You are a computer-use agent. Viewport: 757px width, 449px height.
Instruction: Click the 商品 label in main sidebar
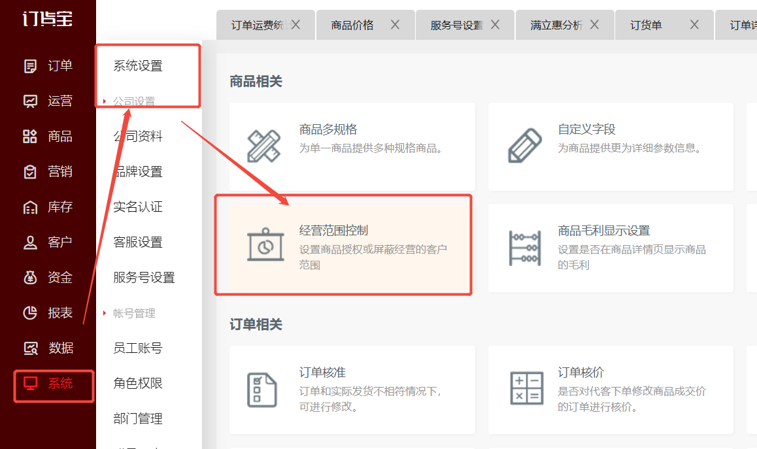point(60,136)
